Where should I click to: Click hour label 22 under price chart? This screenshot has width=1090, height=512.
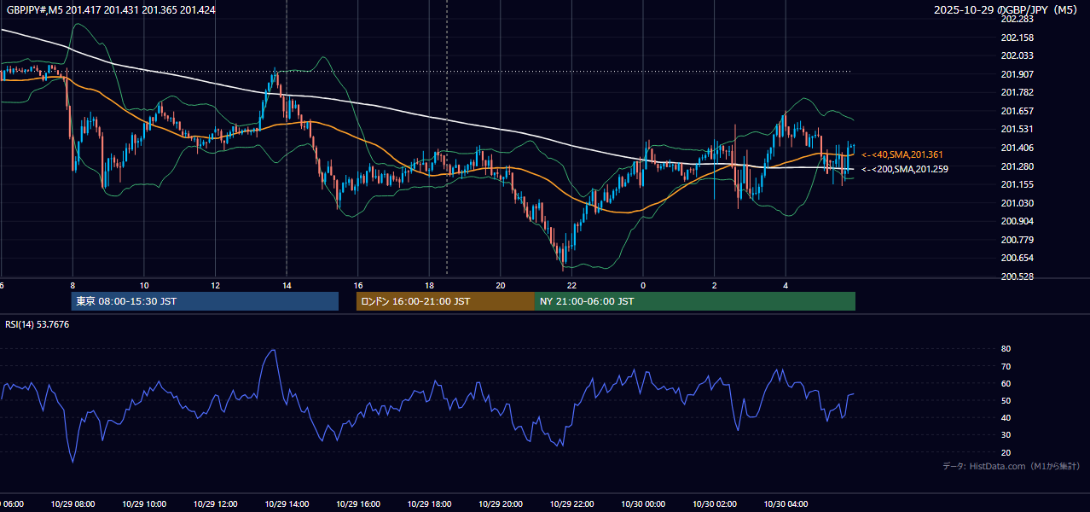(x=571, y=286)
